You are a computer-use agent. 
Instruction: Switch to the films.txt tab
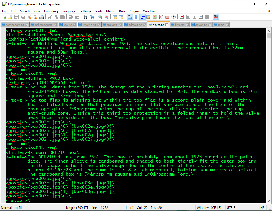coord(180,25)
